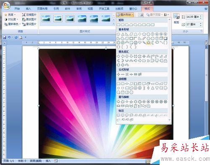Viewport: 210px width, 165px height.
Task: Apply the sixth picture style thumbnail
Action: (106, 18)
